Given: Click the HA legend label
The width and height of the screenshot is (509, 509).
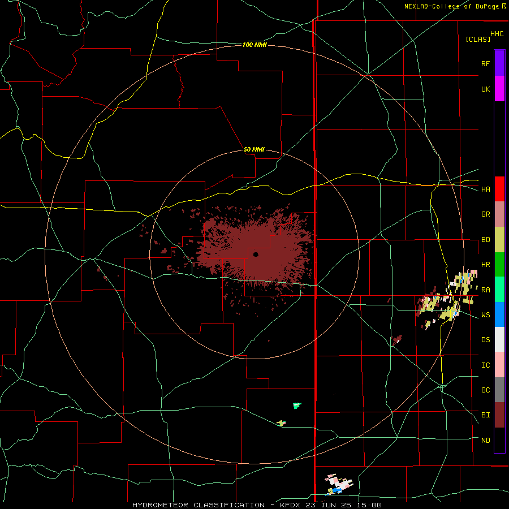Looking at the screenshot, I should pyautogui.click(x=485, y=189).
